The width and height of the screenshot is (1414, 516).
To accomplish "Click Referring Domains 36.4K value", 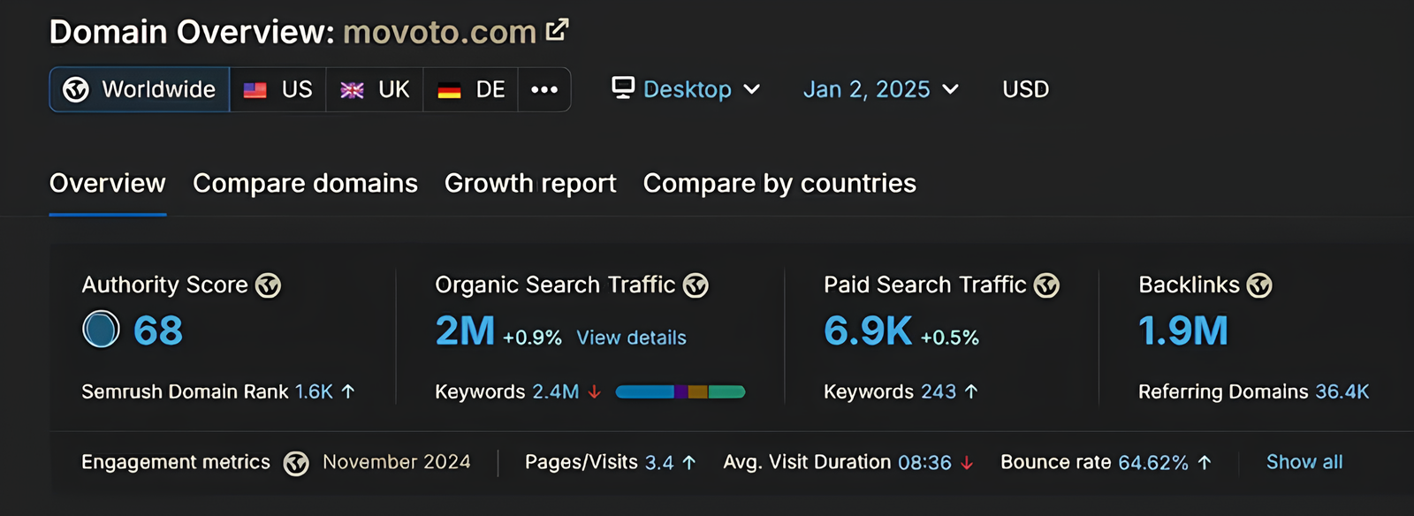I will 1342,391.
